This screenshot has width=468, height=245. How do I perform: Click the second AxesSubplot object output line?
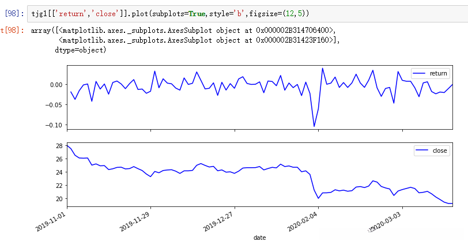coord(199,40)
